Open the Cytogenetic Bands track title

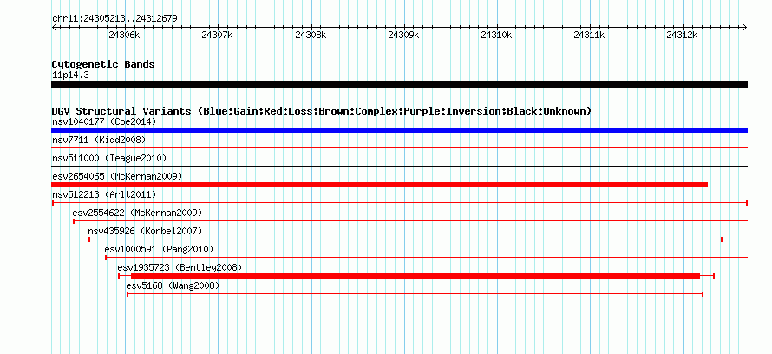coord(103,64)
